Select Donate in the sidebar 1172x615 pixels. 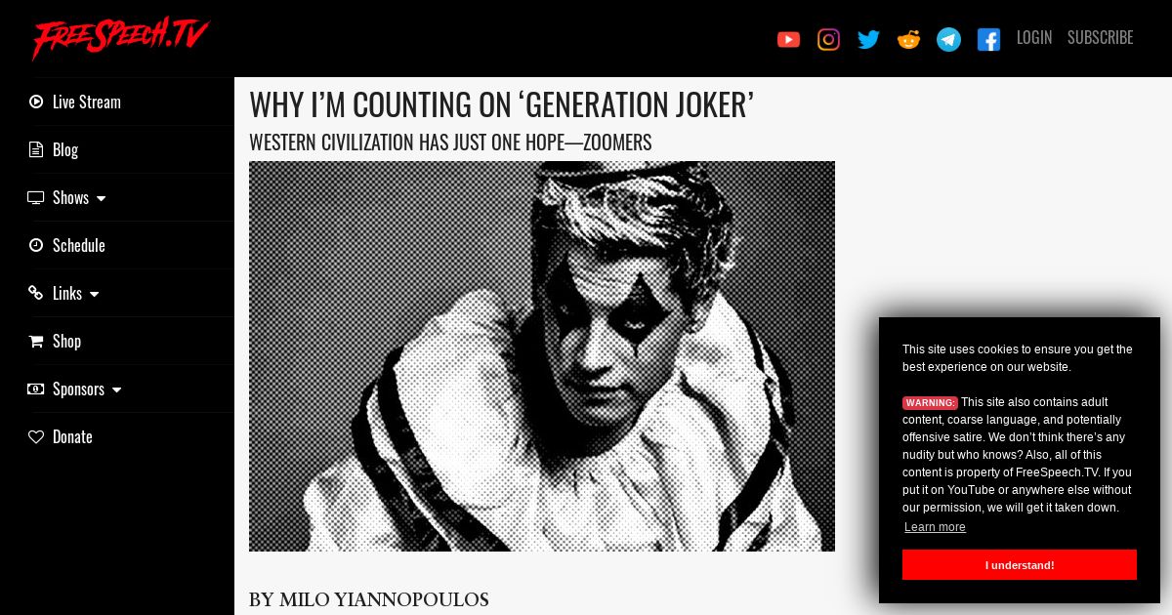[x=60, y=436]
